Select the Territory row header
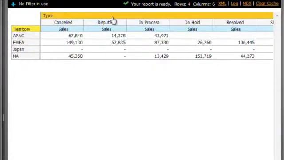284x160 pixels. [26, 29]
